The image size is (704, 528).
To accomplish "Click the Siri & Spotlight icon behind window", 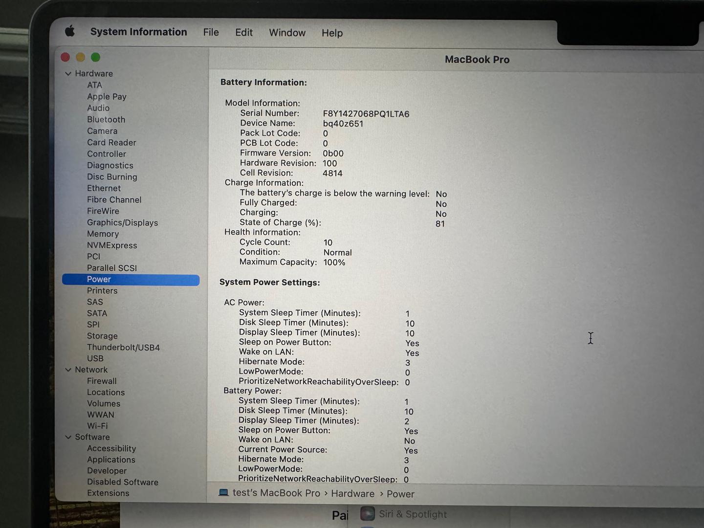I will [x=368, y=514].
